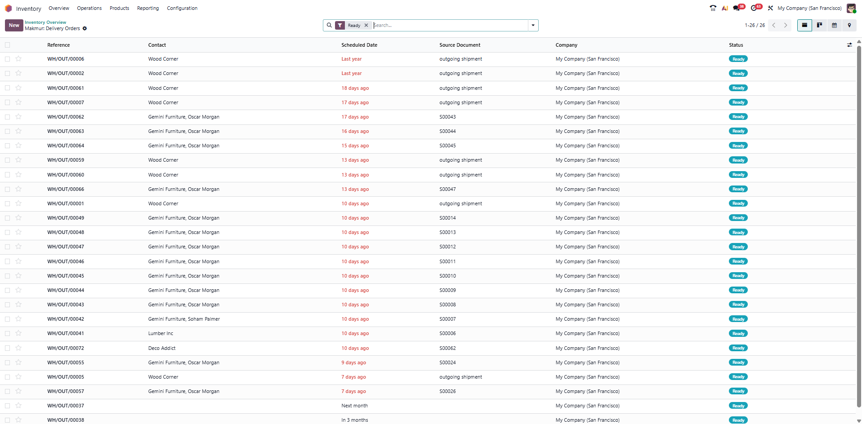
Task: Open the Inventory Overview breadcrumb link
Action: click(x=45, y=22)
